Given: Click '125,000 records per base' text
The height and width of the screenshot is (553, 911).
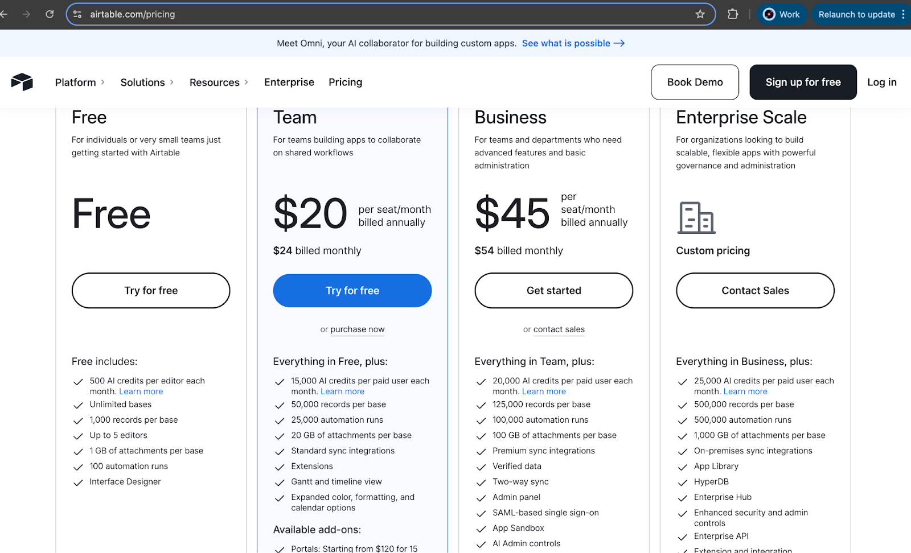Looking at the screenshot, I should [541, 405].
